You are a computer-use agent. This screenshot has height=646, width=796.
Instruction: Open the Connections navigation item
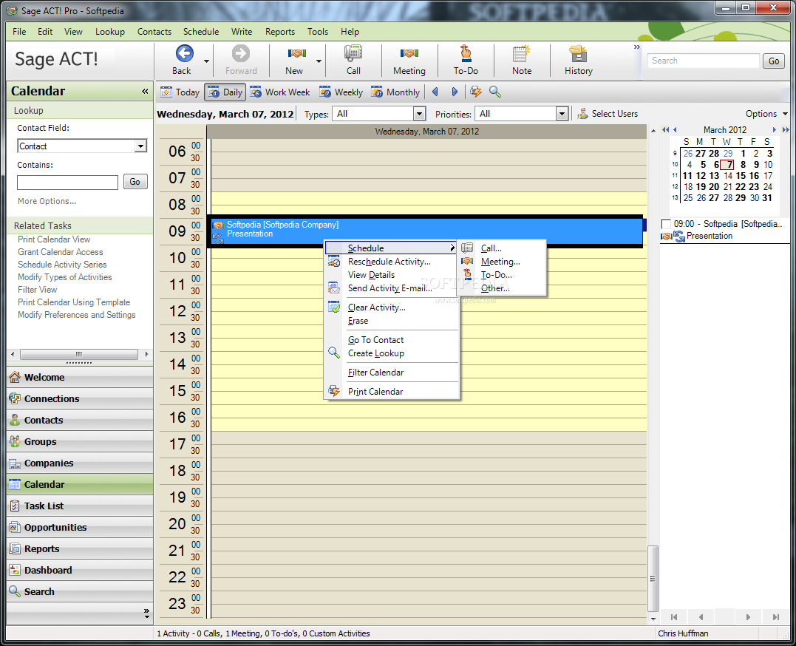pyautogui.click(x=80, y=398)
